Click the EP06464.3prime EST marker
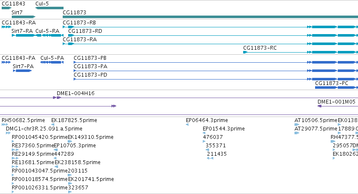 pos(187,125)
